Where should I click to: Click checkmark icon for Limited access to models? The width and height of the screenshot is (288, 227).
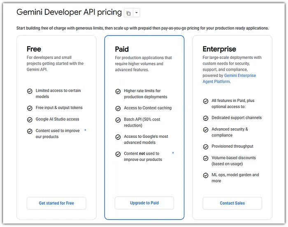30,91
